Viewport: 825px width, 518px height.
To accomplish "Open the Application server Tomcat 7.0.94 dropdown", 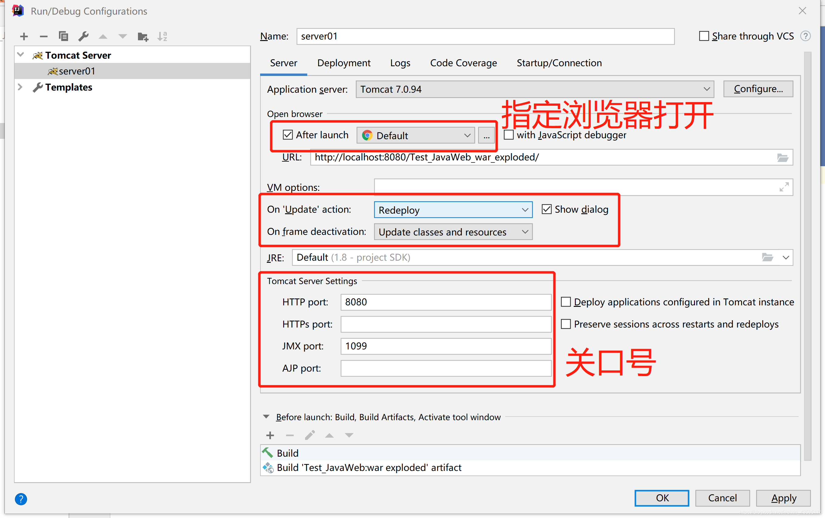I will (535, 89).
